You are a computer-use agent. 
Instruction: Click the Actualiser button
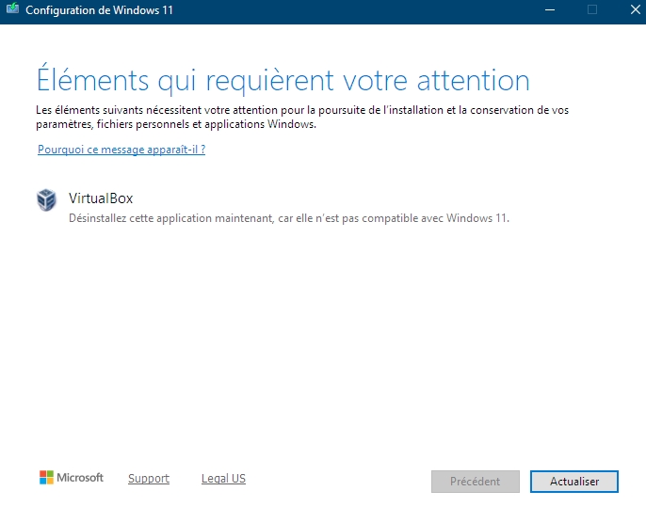573,481
